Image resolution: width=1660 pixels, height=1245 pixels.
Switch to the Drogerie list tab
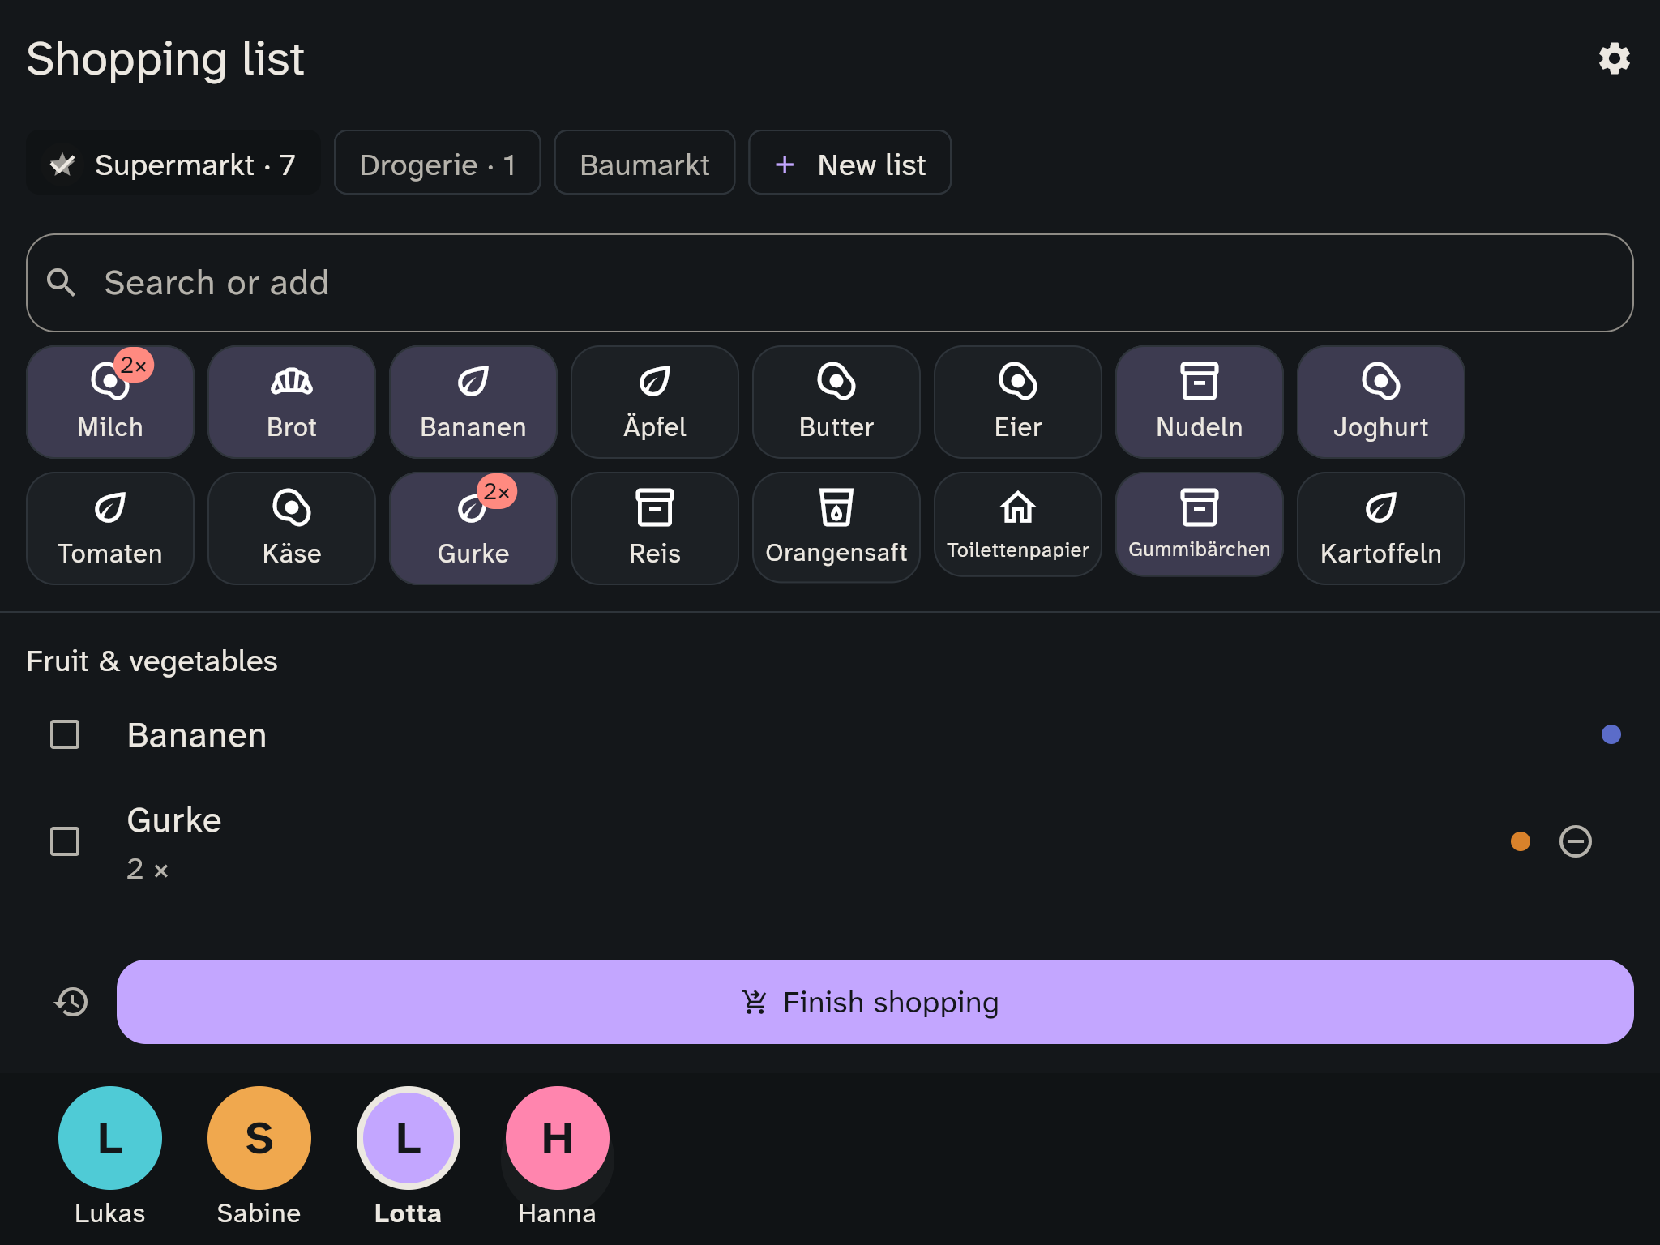click(438, 162)
